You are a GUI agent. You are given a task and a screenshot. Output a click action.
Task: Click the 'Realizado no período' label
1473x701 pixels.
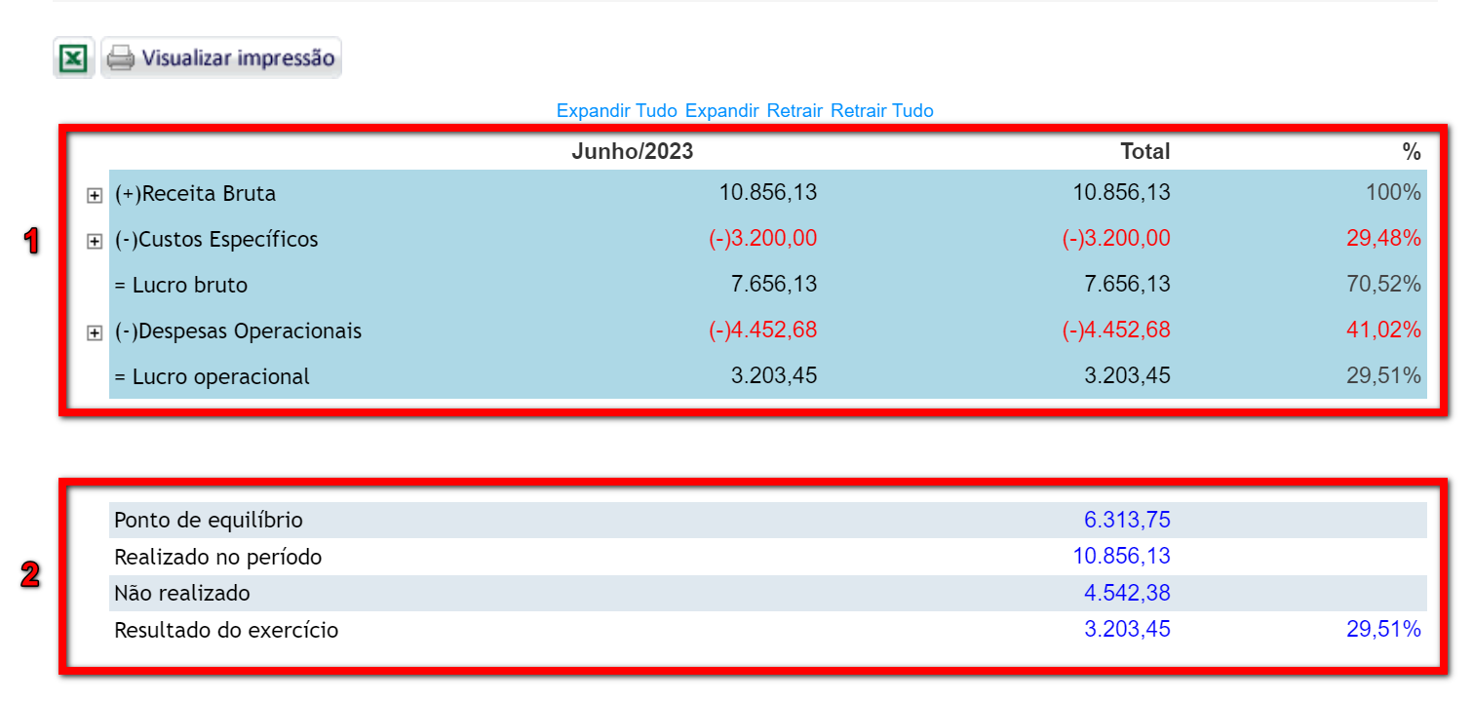pos(217,558)
